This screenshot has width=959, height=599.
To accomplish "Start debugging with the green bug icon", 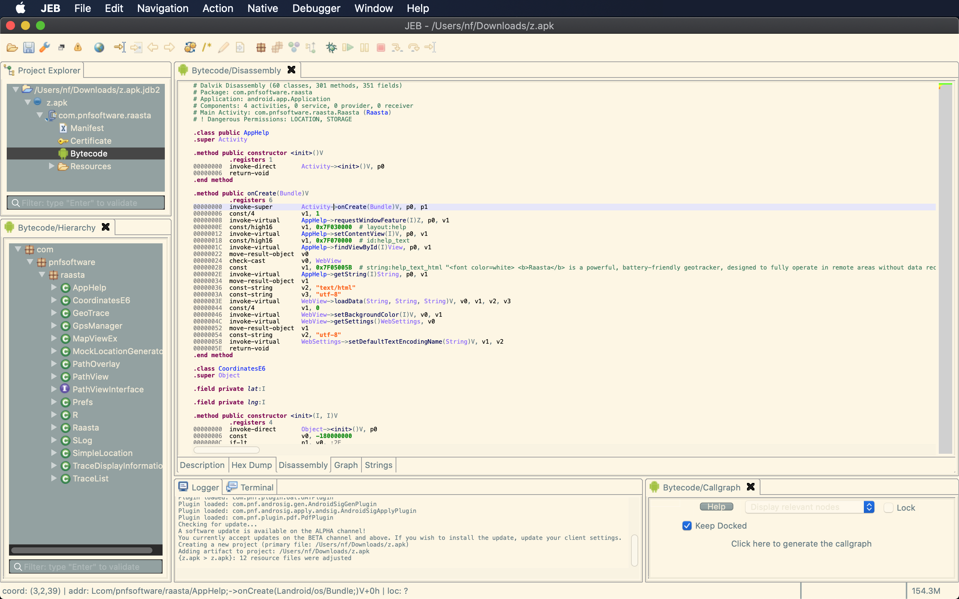I will tap(331, 48).
